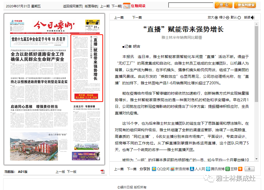Click the 朗读 text label
Viewport: 264px width, 190px height.
(x=247, y=17)
